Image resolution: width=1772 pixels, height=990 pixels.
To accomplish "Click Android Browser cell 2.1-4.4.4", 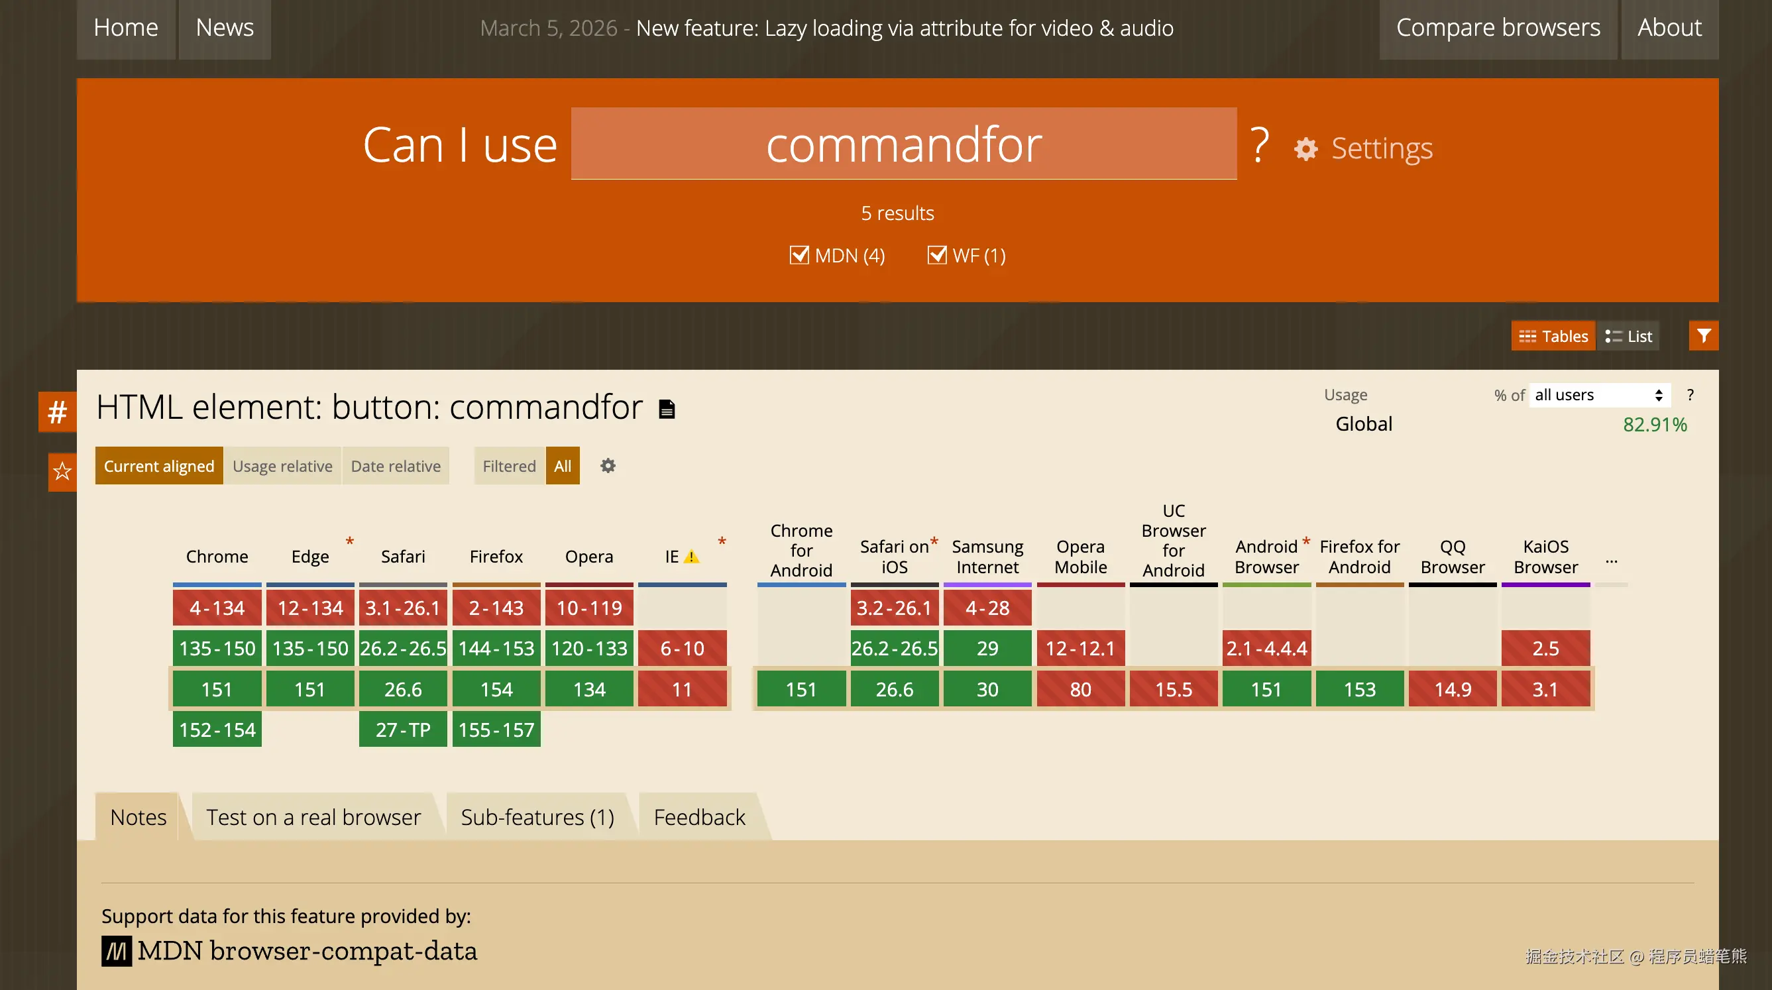I will (x=1266, y=648).
